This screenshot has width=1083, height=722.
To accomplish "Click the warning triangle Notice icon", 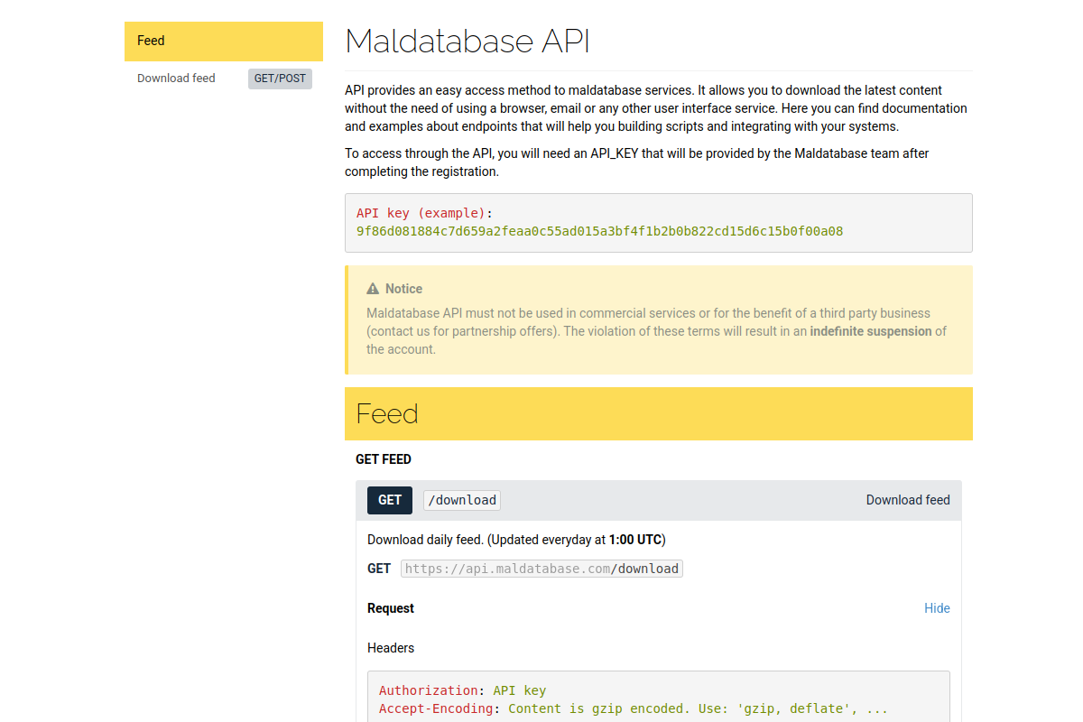I will 373,289.
